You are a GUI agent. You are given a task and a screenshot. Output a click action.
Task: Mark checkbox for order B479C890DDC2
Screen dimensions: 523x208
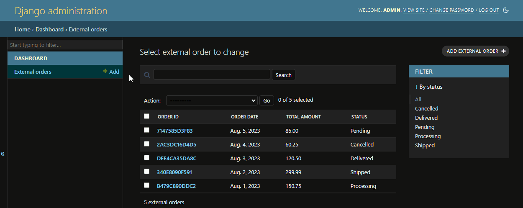pos(146,185)
